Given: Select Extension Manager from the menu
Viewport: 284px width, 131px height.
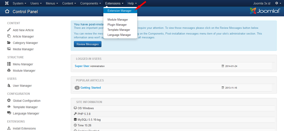Looking at the screenshot, I should click(119, 11).
